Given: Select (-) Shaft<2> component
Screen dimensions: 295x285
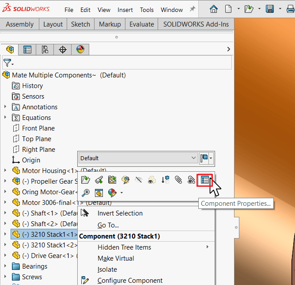Looking at the screenshot, I should pos(45,224).
